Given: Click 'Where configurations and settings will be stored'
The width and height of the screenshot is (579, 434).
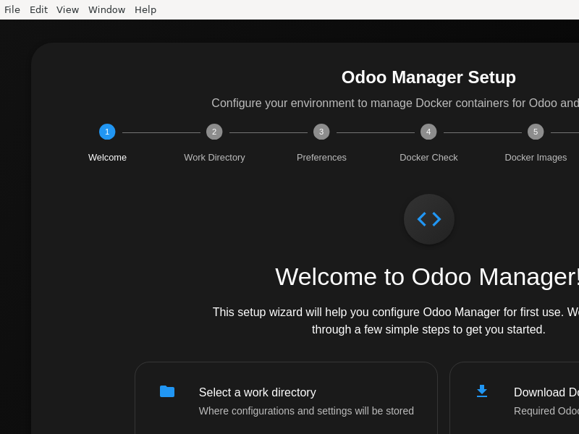Looking at the screenshot, I should click(x=306, y=411).
